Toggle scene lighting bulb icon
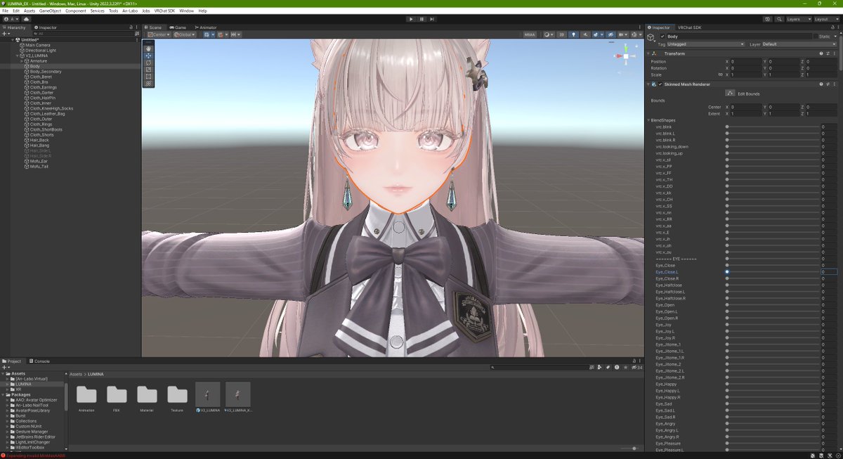 pyautogui.click(x=573, y=34)
